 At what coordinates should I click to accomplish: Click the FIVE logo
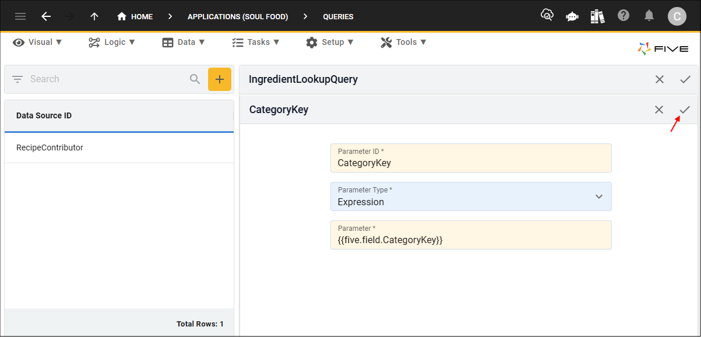[x=663, y=49]
